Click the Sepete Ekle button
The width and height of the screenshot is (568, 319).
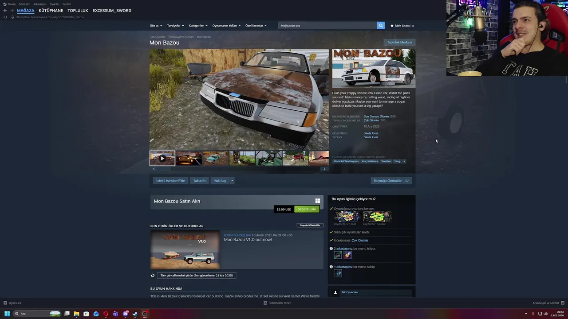point(307,209)
